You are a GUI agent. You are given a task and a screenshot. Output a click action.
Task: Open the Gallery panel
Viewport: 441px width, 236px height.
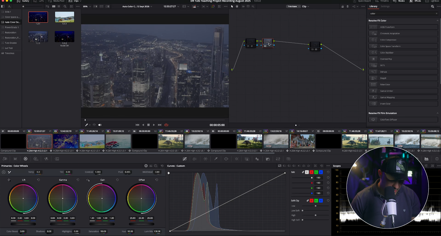point(23,1)
